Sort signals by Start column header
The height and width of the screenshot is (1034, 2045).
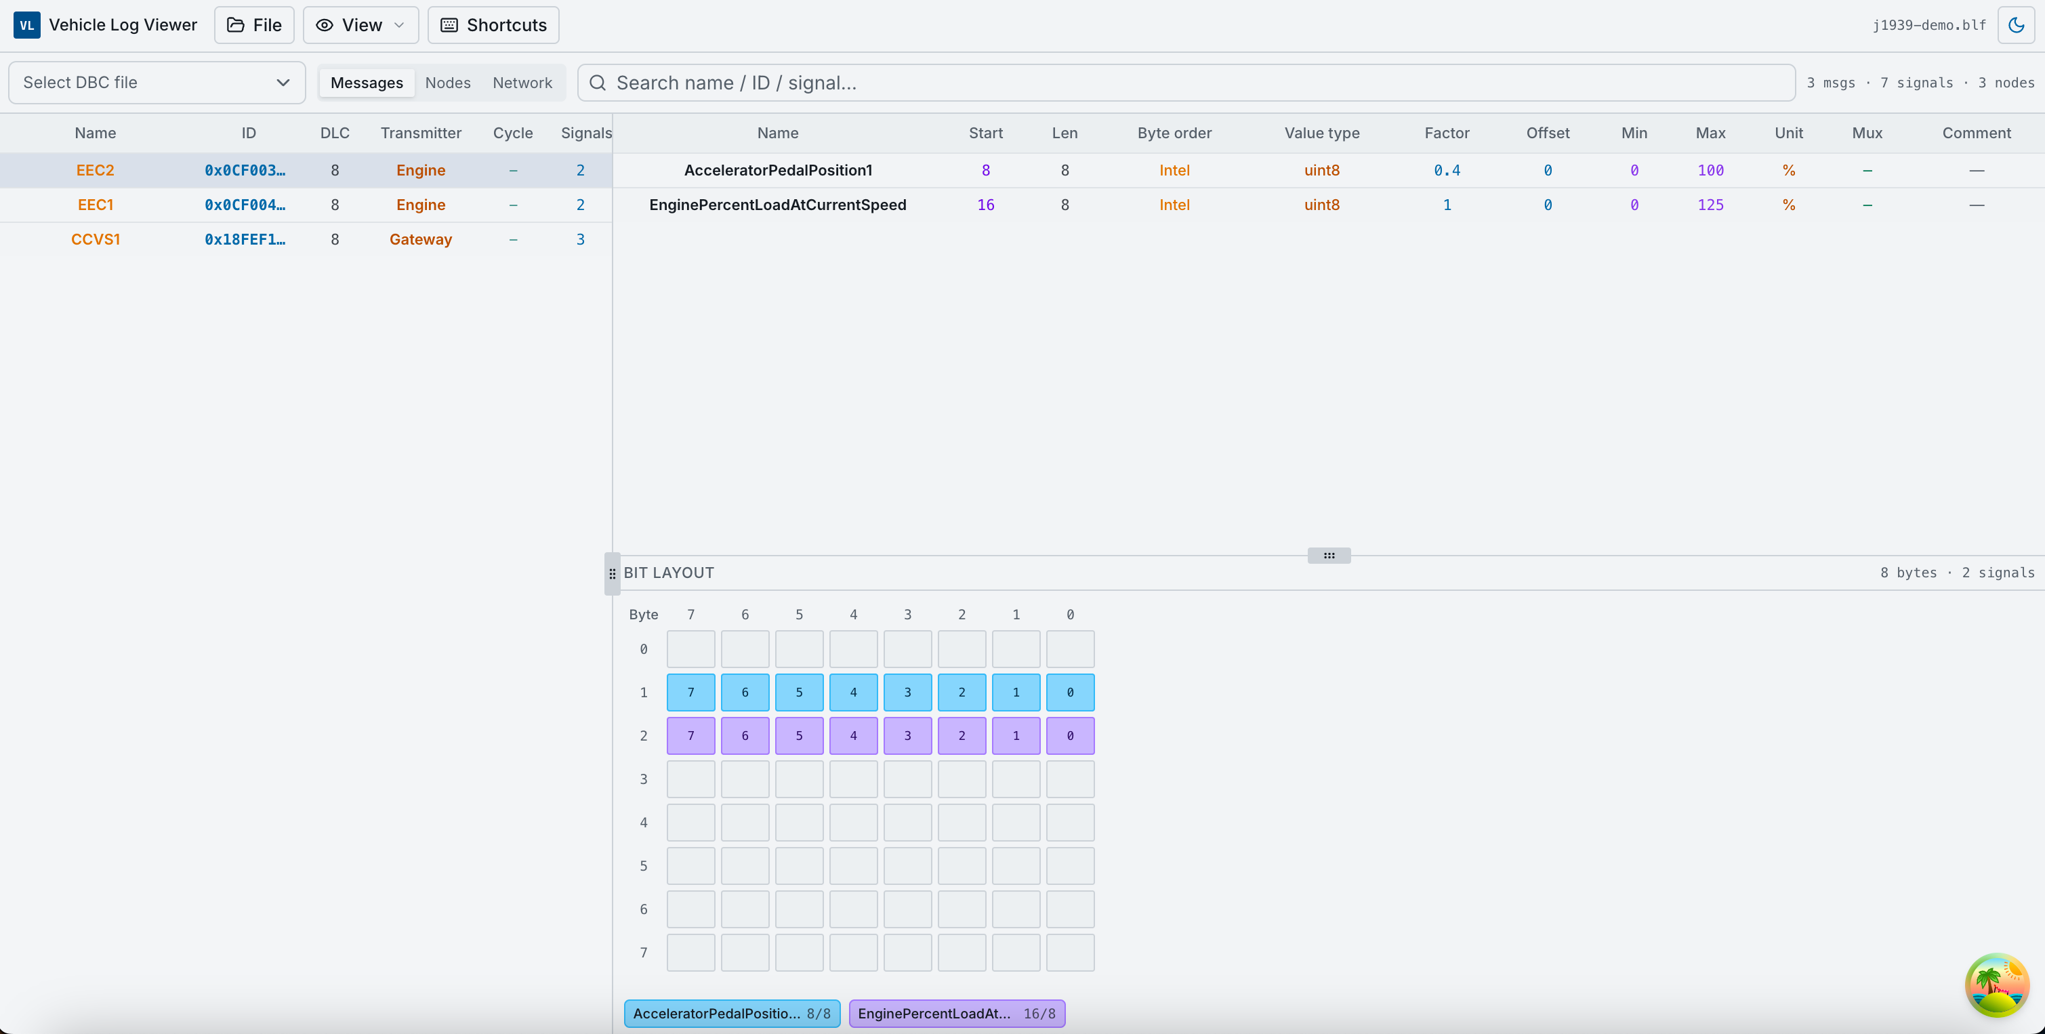[x=986, y=133]
